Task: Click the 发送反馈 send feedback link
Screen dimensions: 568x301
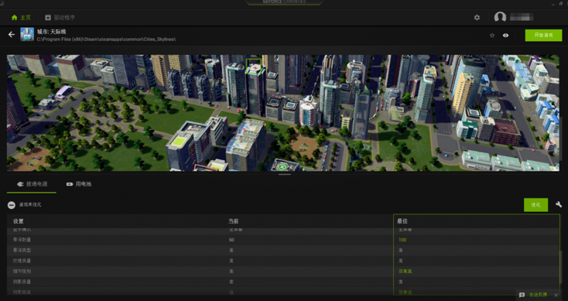Action: tap(538, 295)
